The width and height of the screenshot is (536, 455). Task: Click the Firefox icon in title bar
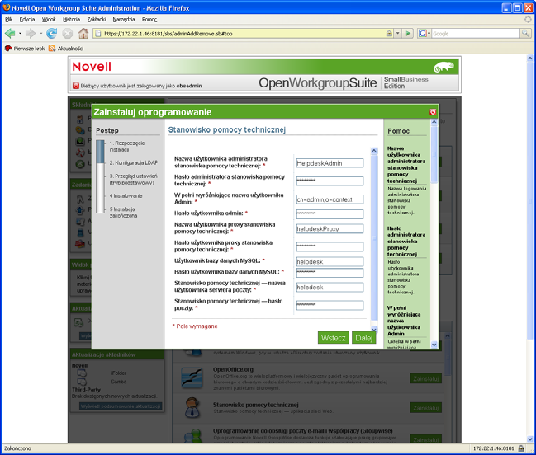(6, 7)
